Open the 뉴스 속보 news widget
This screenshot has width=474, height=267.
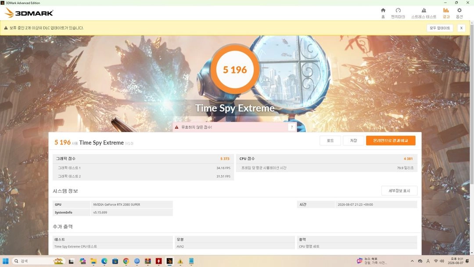pyautogui.click(x=371, y=261)
